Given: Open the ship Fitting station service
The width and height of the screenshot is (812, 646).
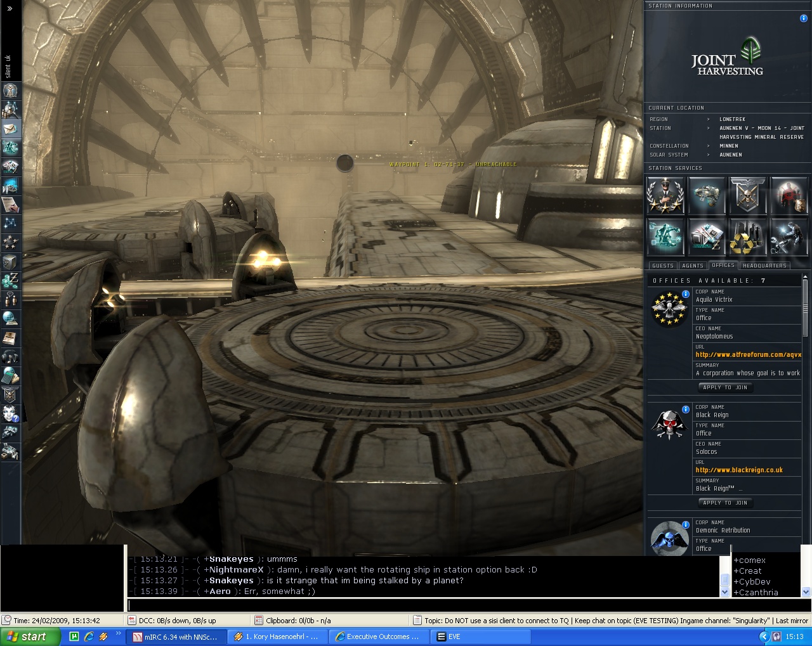Looking at the screenshot, I should (706, 196).
